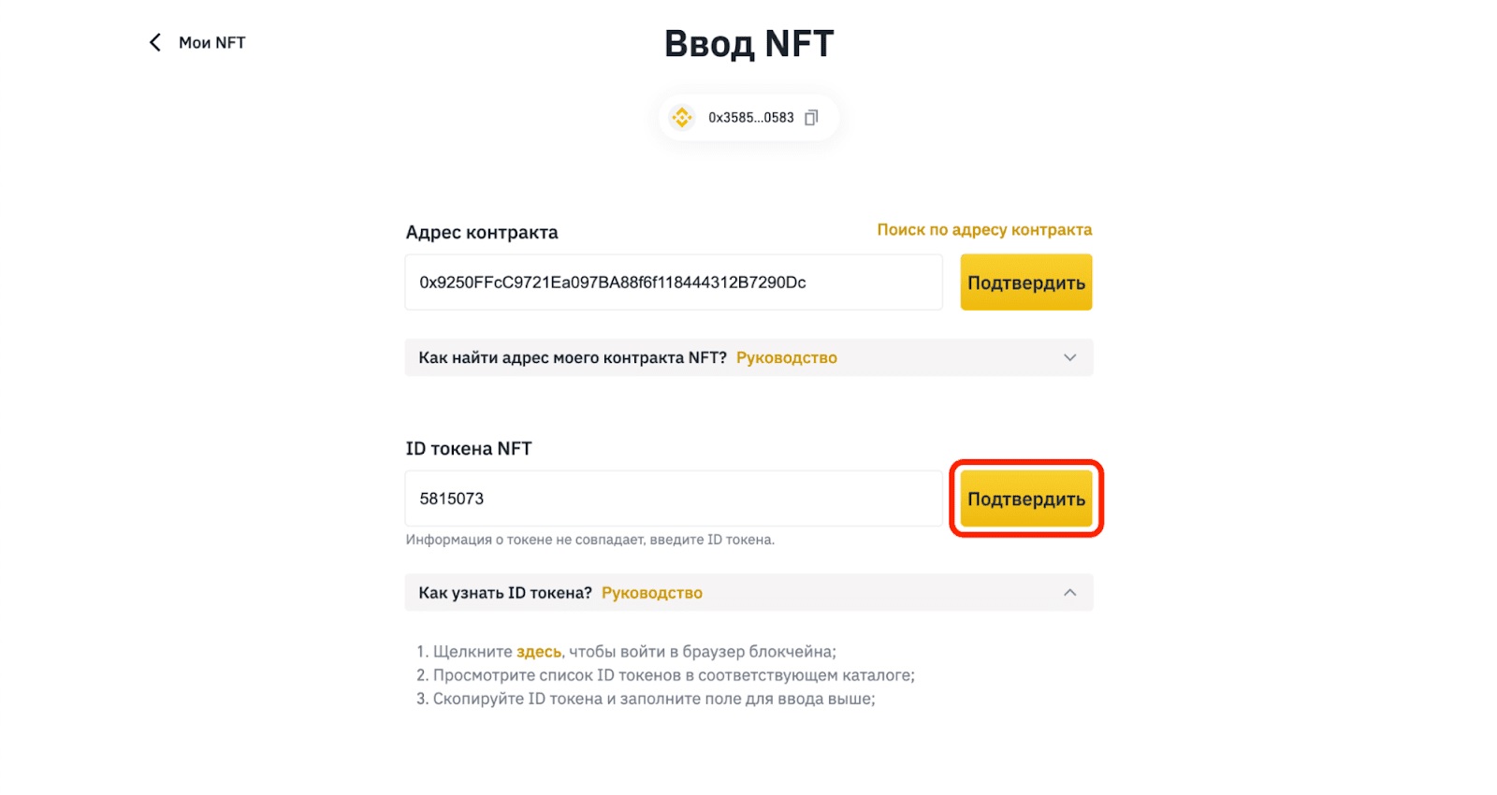The width and height of the screenshot is (1497, 795).
Task: Click the wallet address chip 0x3585...0583
Action: [748, 117]
